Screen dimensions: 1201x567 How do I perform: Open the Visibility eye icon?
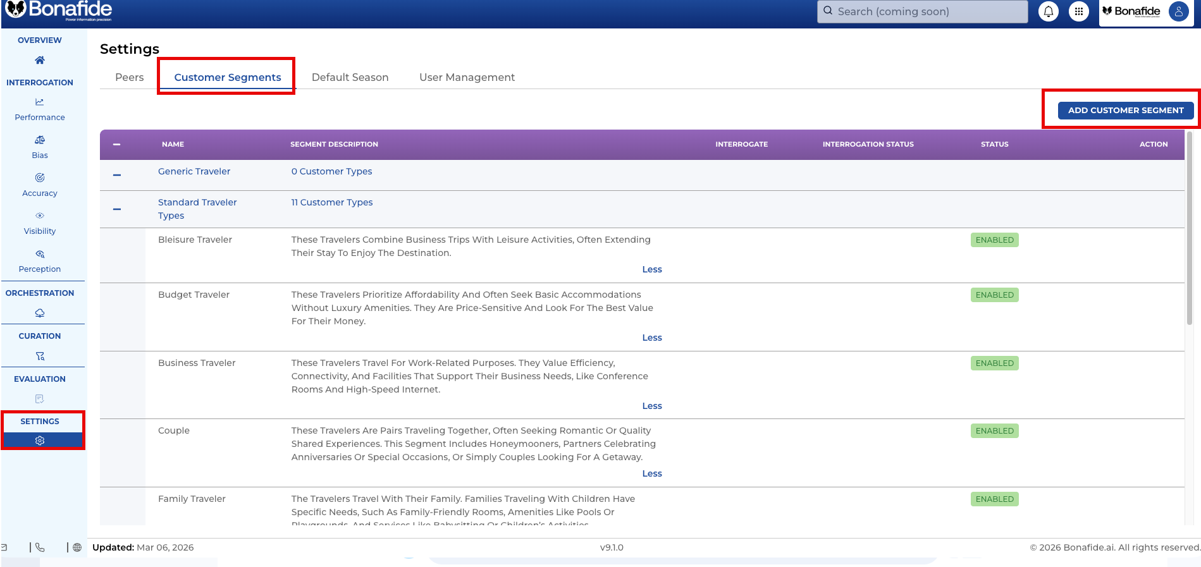coord(40,216)
